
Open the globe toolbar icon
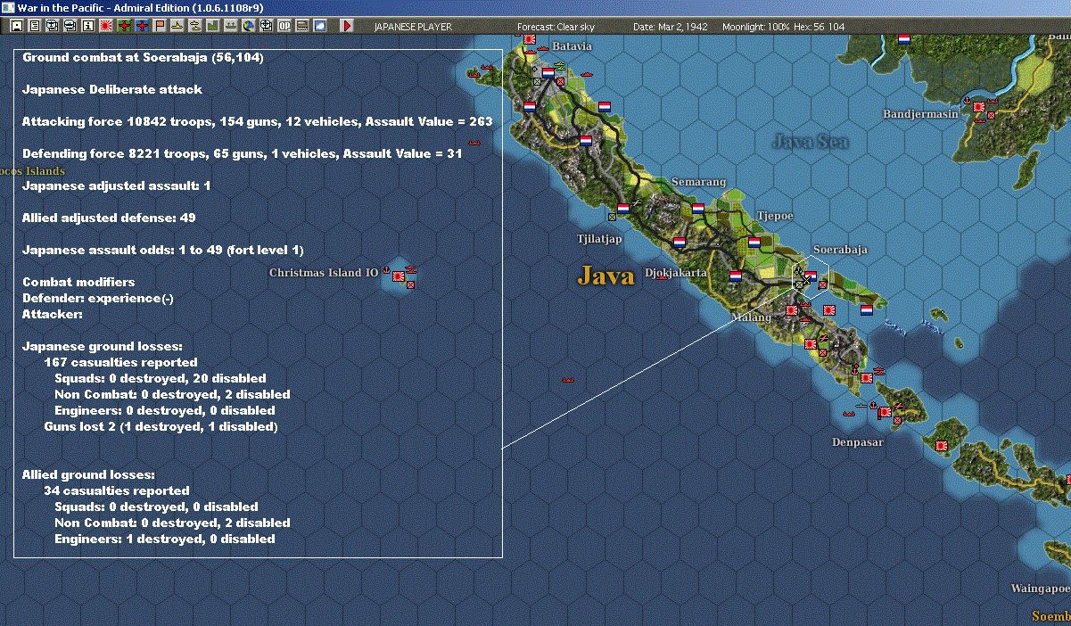(248, 26)
